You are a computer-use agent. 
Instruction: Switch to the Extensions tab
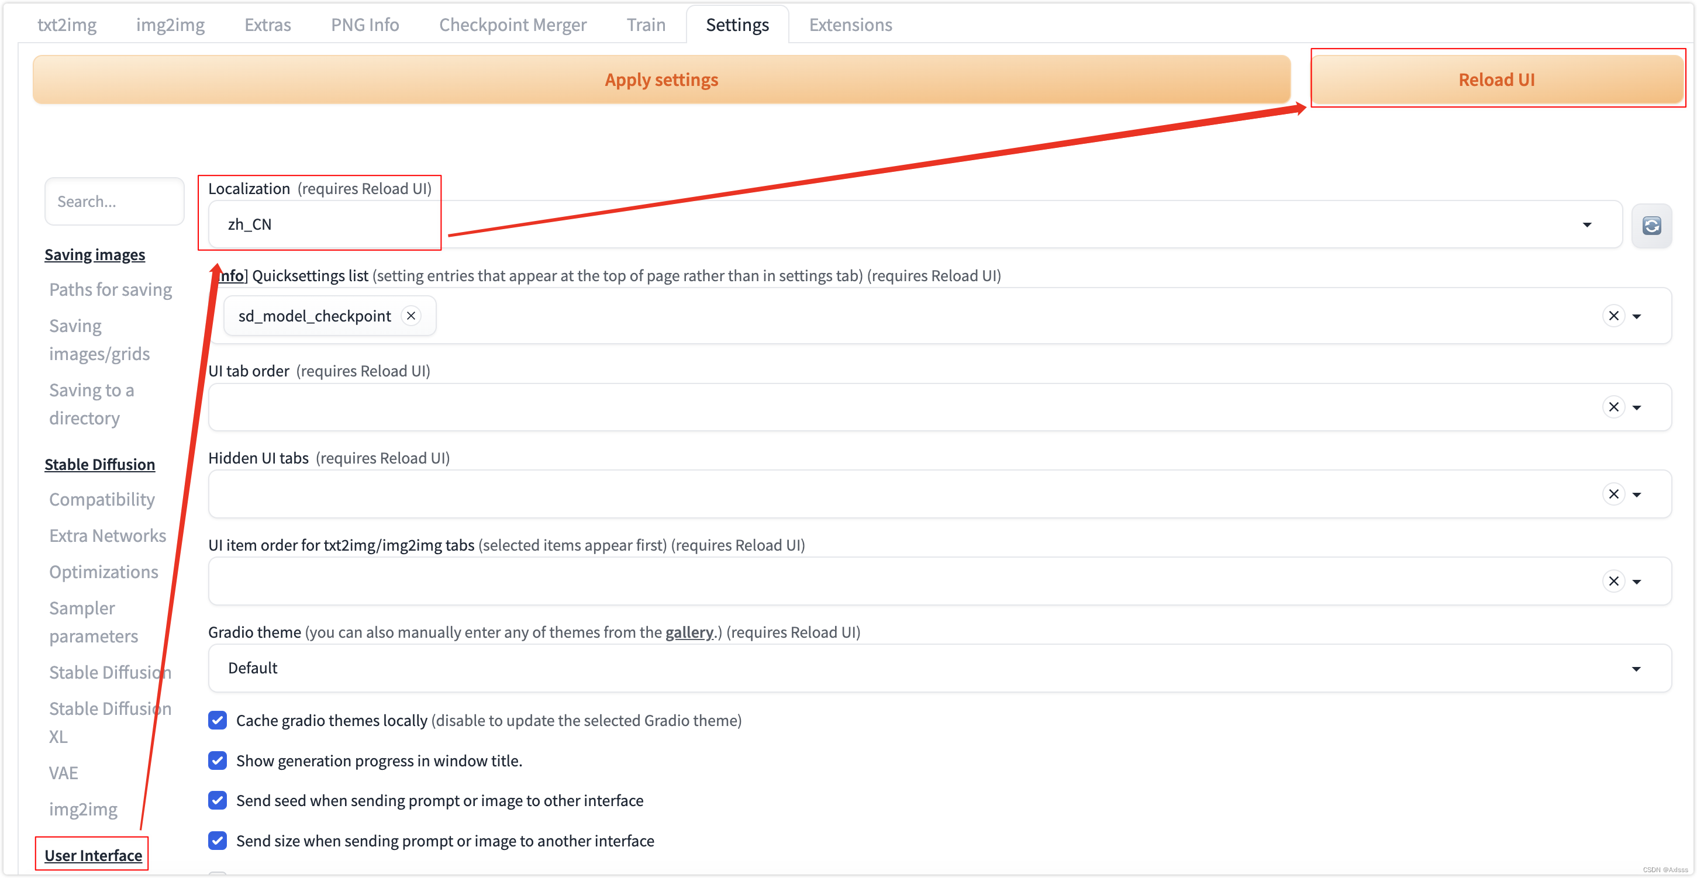coord(850,25)
